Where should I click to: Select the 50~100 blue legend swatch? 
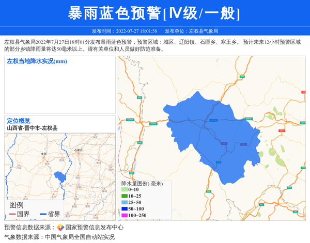click(124, 209)
